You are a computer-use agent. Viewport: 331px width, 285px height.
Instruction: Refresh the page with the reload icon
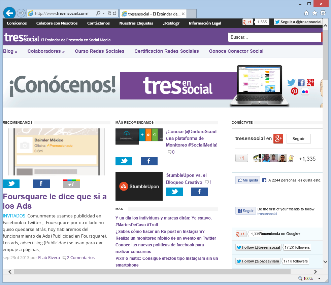pyautogui.click(x=114, y=13)
